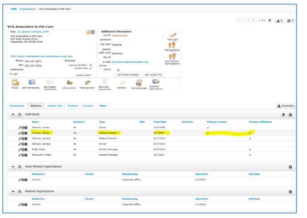The image size is (307, 218).
Task: Open the list view dropdown at top right
Action: (x=290, y=20)
